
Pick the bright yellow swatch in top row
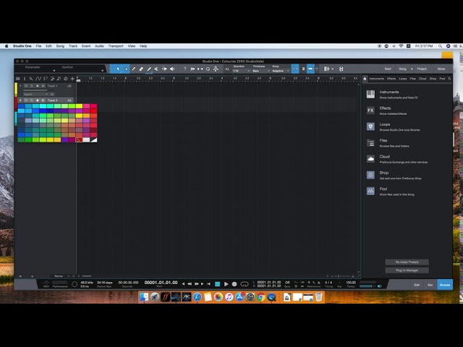coord(79,106)
